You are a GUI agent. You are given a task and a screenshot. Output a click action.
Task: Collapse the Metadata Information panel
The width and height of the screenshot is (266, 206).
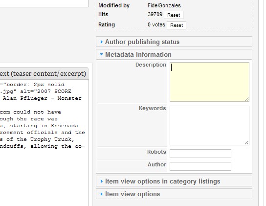tap(174, 54)
